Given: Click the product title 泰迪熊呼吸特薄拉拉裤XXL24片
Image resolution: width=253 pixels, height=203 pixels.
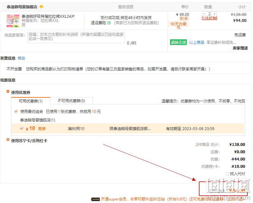Looking at the screenshot, I should [48, 16].
